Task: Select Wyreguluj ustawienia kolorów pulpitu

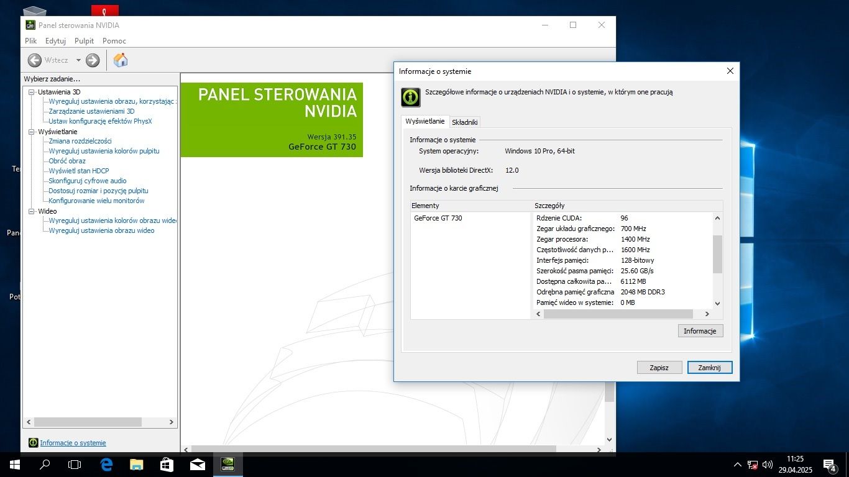Action: pyautogui.click(x=104, y=151)
